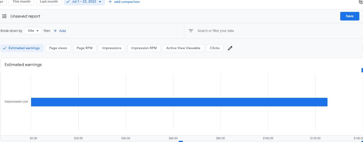
Task: Click the $120.00 axis label
Action: [315, 138]
